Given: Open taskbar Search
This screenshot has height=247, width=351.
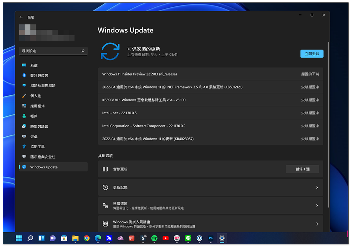Looking at the screenshot, I should click(x=30, y=238).
